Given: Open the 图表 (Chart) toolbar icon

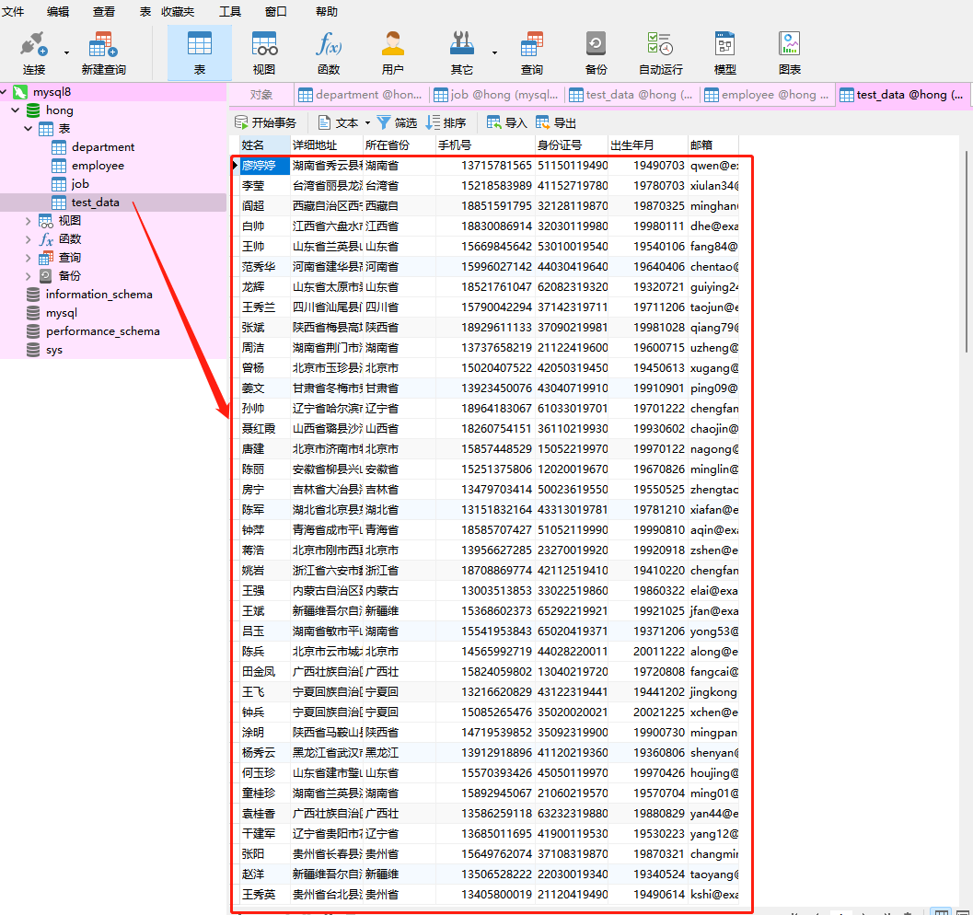Looking at the screenshot, I should click(789, 52).
